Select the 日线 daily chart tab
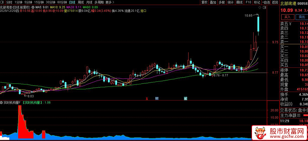 [72, 2]
